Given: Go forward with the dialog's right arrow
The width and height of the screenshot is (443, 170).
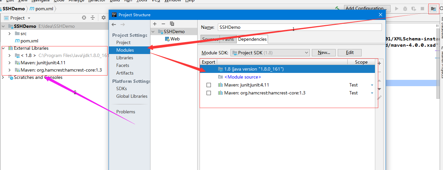Looking at the screenshot, I should (123, 25).
